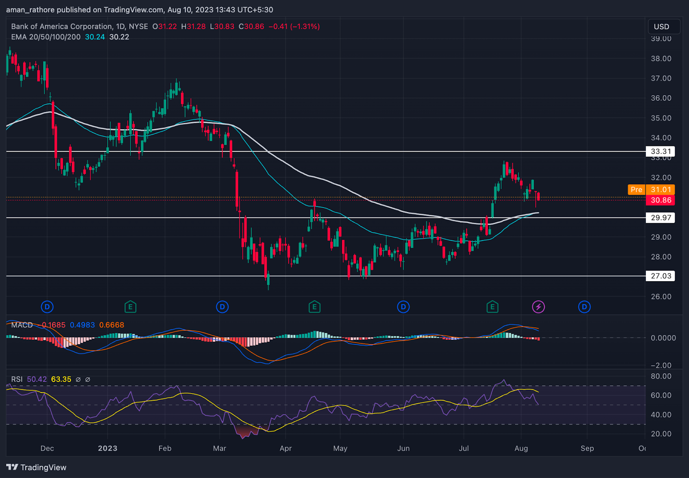Screen dimensions: 689x478
Task: Click the EMA 20/50/100/200 indicator label
Action: click(46, 37)
